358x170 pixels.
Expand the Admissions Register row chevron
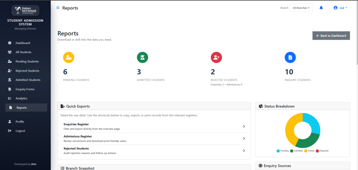pyautogui.click(x=244, y=139)
